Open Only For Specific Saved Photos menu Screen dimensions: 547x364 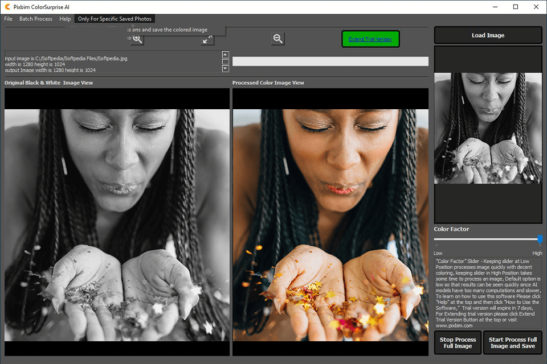[x=115, y=19]
